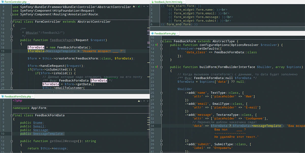
Task: Click the override gutter icon beside configureOptions
Action: coord(156,45)
